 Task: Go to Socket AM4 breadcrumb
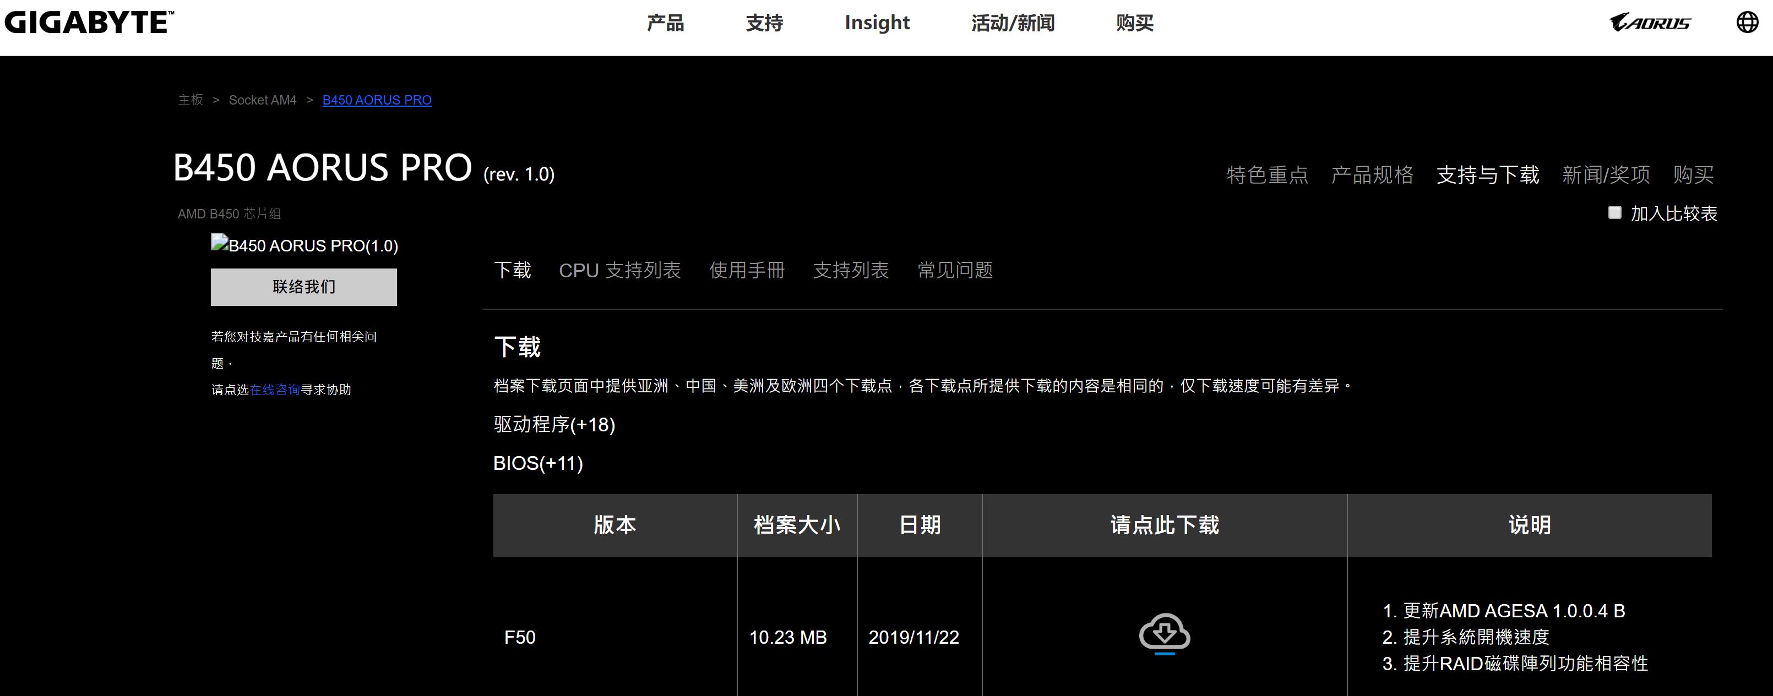coord(262,100)
